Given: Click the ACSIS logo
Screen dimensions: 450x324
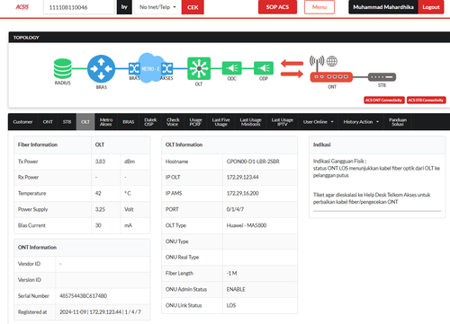Looking at the screenshot, I should click(x=22, y=7).
